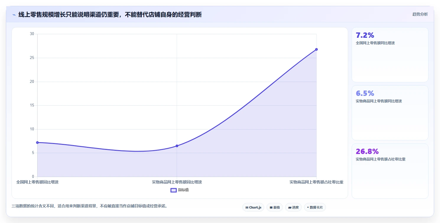Click card label 全国网上零售额同比增速

click(x=375, y=43)
